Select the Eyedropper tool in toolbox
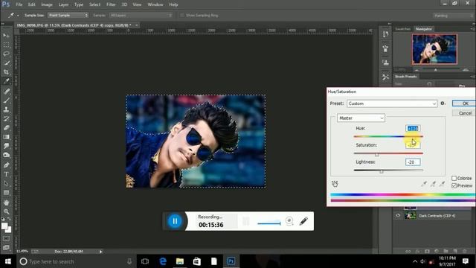This screenshot has height=268, width=476. pos(6,81)
